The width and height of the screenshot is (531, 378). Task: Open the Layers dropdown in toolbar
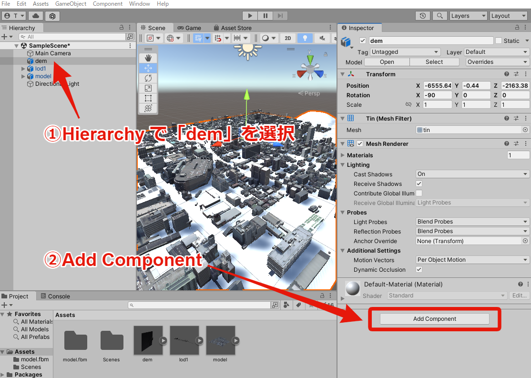pos(469,16)
